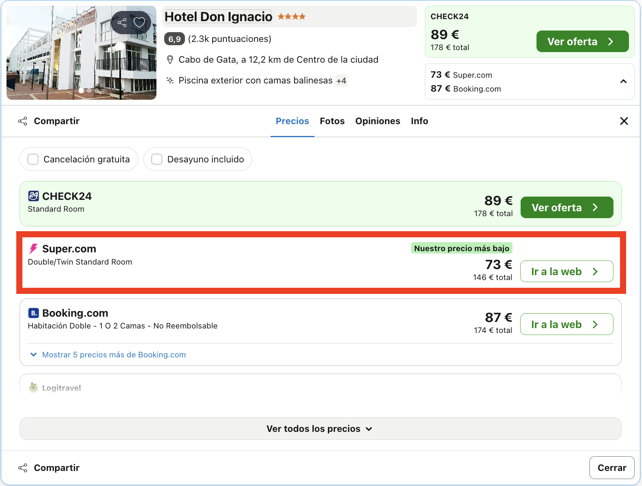Click the Super.com lightning logo
642x486 pixels.
tap(33, 249)
